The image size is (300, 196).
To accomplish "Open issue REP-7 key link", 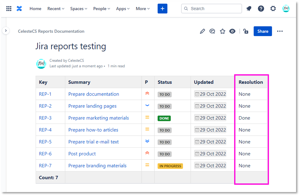I will tap(45, 165).
